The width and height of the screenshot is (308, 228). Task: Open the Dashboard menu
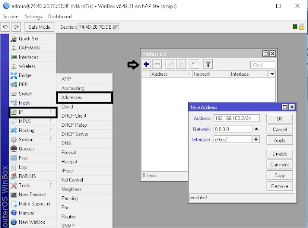(x=60, y=17)
